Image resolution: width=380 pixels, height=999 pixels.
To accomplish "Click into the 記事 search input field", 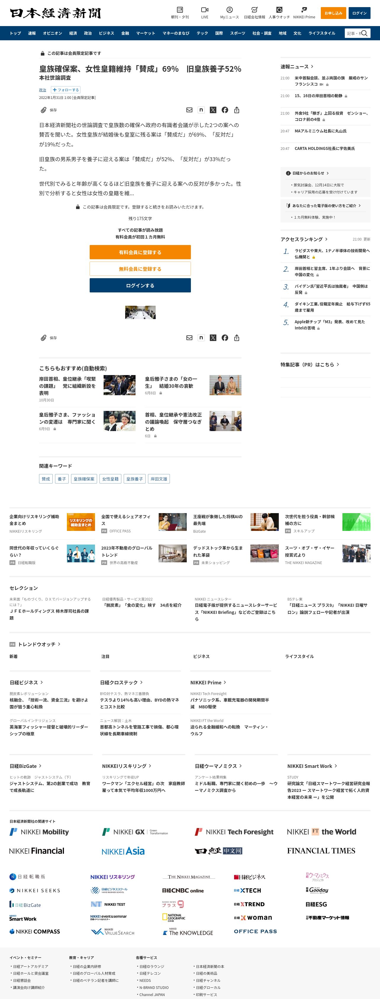I will [x=353, y=33].
